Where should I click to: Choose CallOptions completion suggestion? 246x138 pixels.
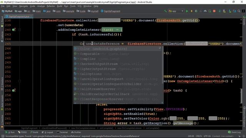tap(117, 74)
